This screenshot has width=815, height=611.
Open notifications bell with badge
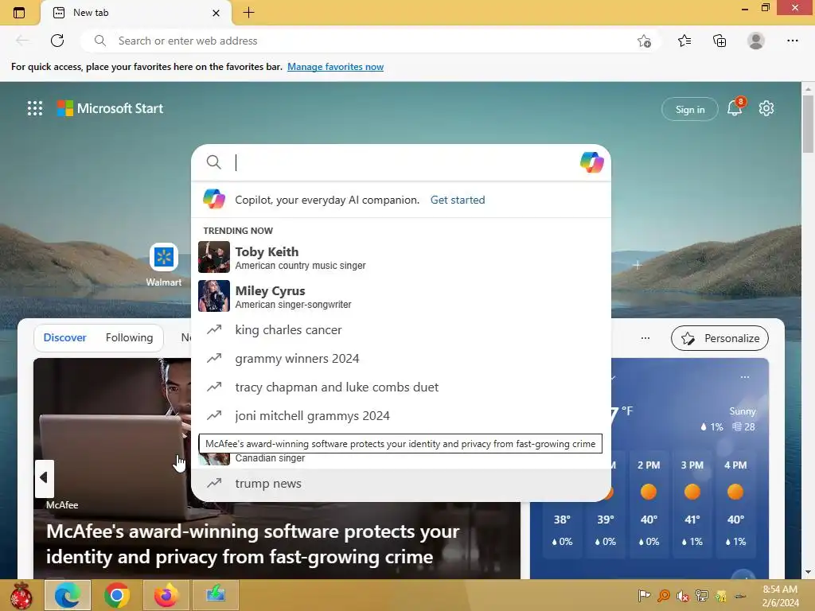(x=735, y=107)
